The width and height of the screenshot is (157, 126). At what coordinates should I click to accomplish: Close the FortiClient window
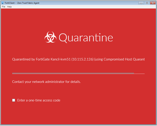point(153,3)
